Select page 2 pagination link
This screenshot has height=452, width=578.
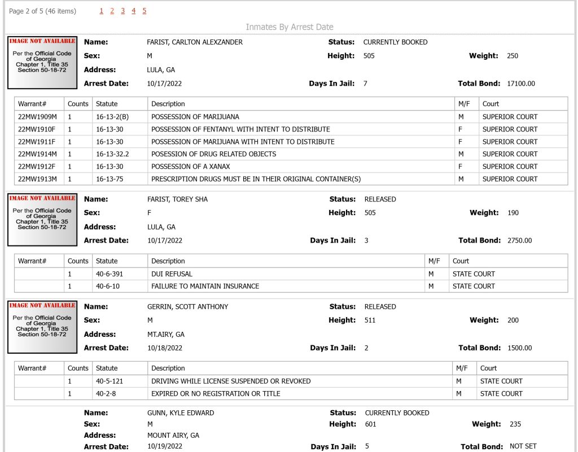[112, 11]
